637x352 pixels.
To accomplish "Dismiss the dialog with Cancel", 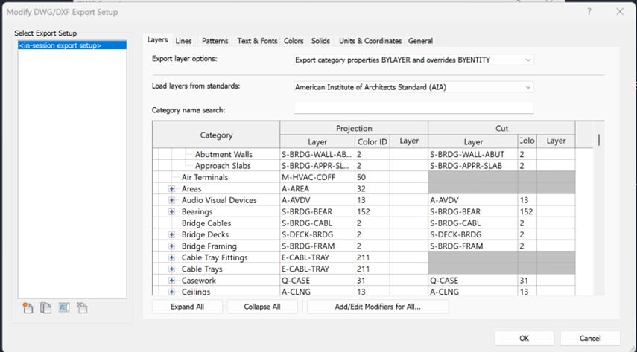I will click(x=590, y=338).
